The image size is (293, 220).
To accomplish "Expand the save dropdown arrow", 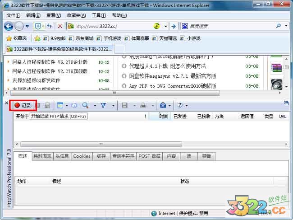I will (134, 106).
